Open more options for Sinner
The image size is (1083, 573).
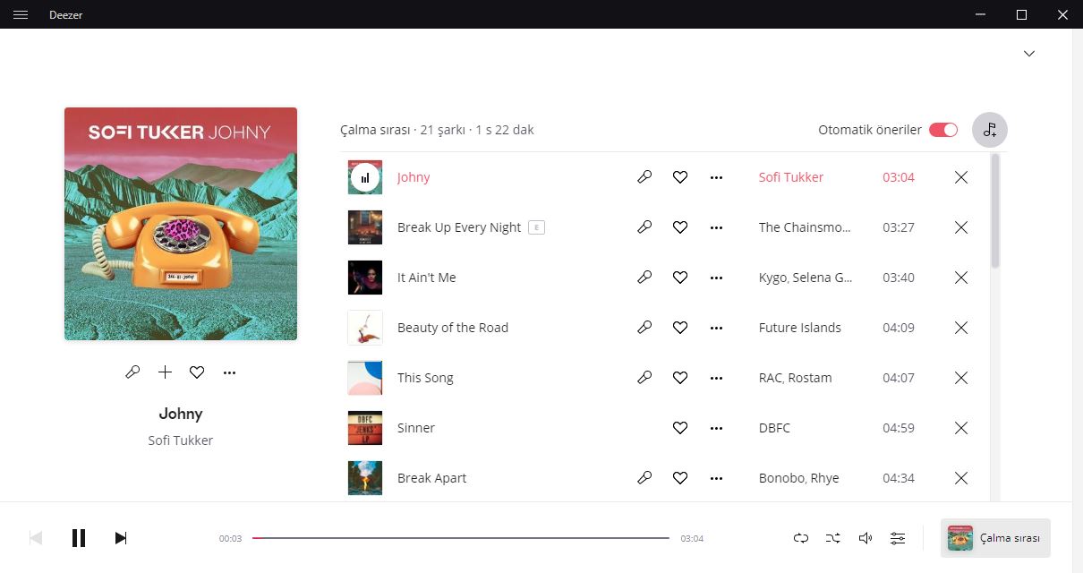[x=716, y=428]
